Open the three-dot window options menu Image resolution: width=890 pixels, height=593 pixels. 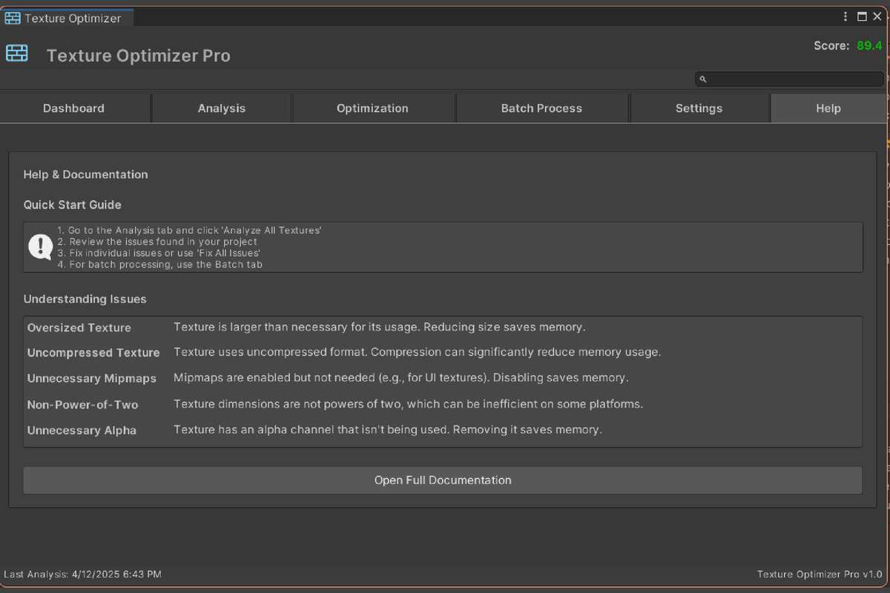[845, 16]
